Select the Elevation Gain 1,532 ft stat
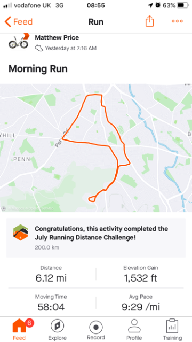Screen dimensions: 192x342 tap(141, 274)
